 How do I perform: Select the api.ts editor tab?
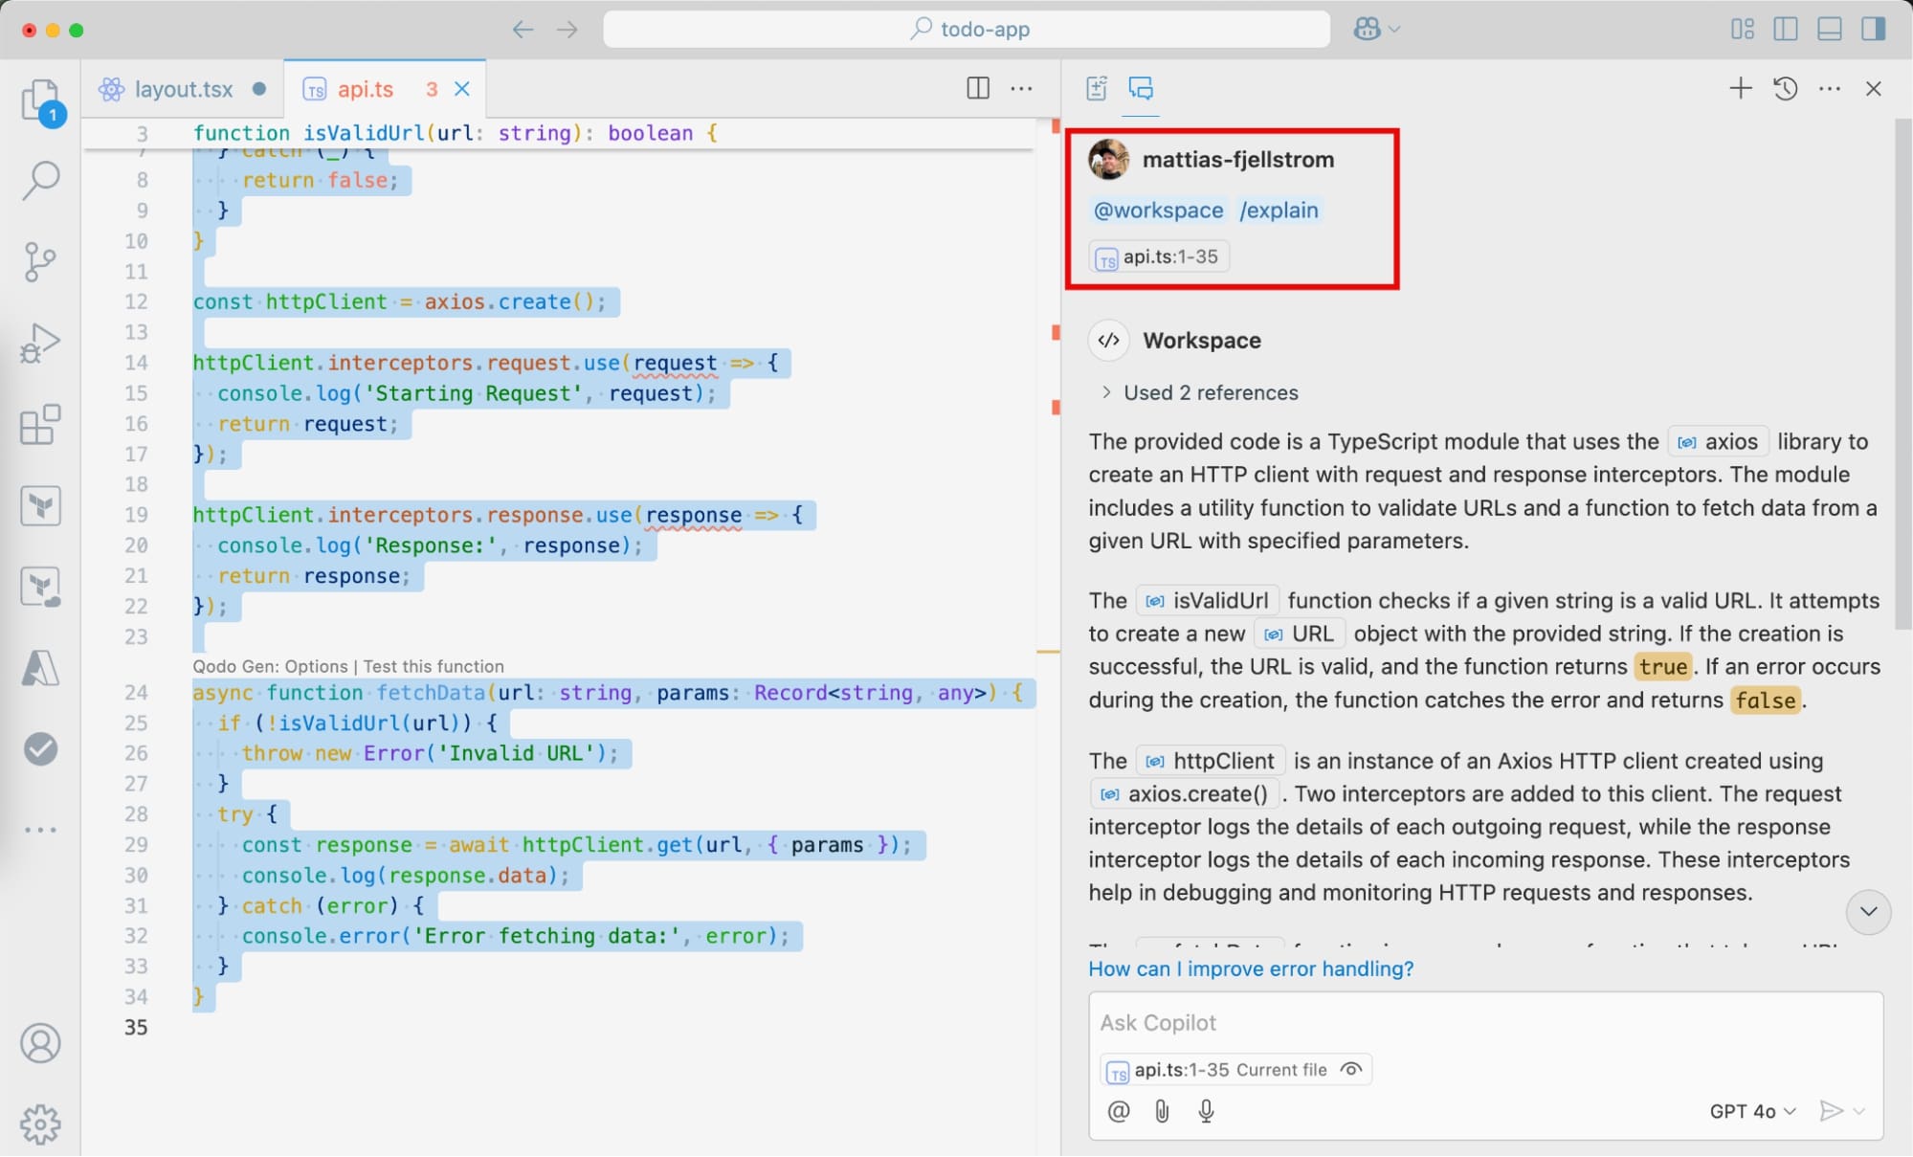coord(365,89)
